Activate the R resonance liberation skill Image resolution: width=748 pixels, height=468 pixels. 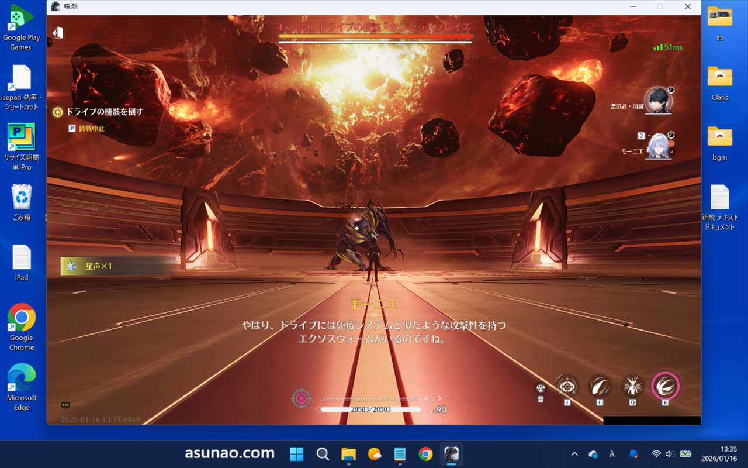tap(666, 386)
